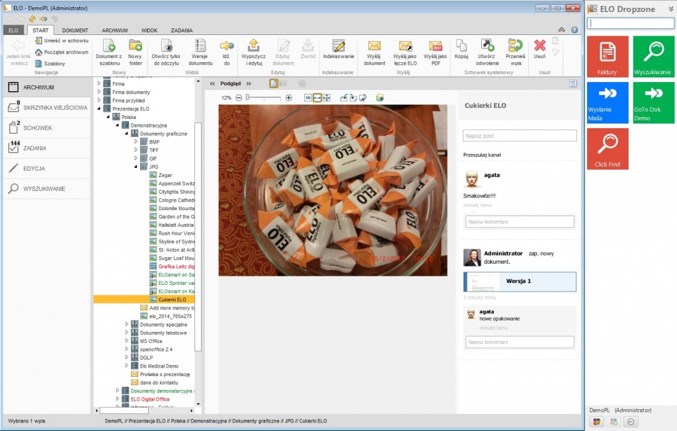Open Indeksowanie tool

tap(338, 49)
